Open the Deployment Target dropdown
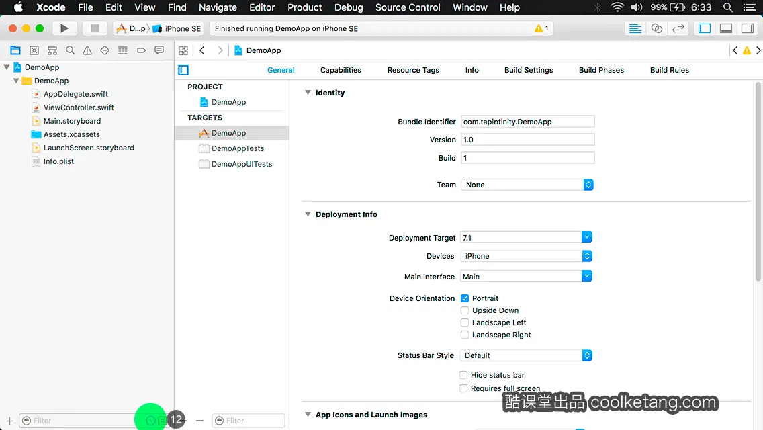763x430 pixels. tap(586, 237)
